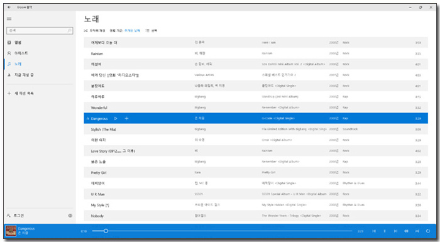Image resolution: width=440 pixels, height=242 pixels.
Task: Open the Here I Am album
Action: tap(268, 43)
